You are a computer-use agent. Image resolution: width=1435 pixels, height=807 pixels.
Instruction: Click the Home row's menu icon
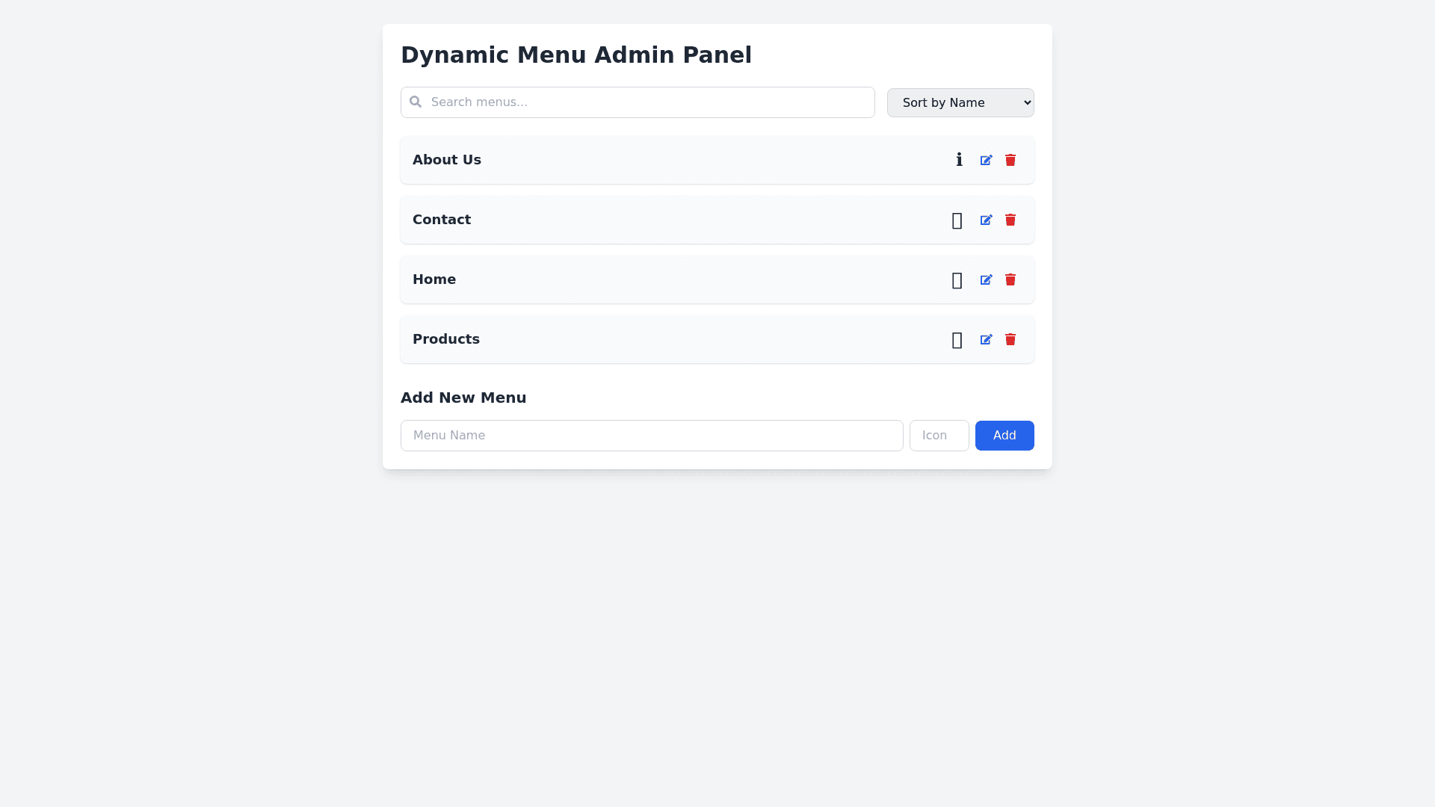pyautogui.click(x=957, y=280)
